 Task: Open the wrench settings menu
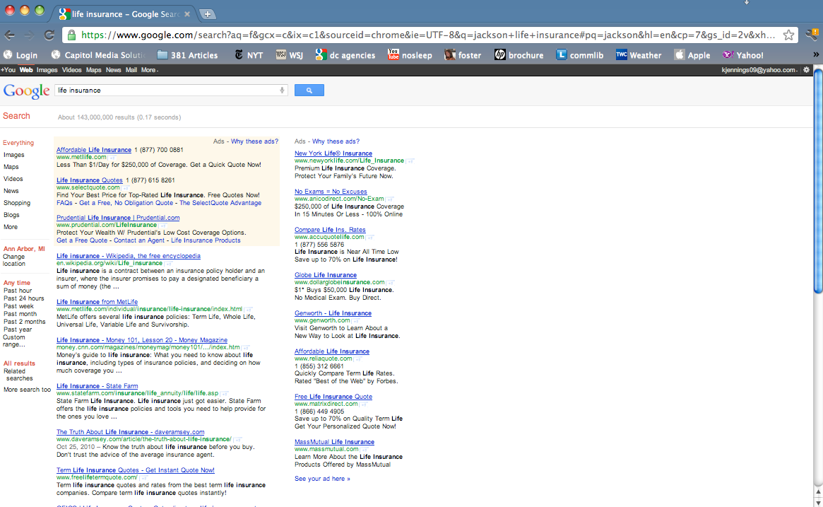[811, 35]
